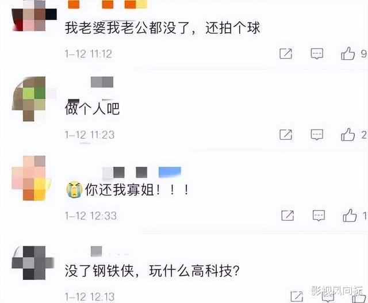The height and width of the screenshot is (303, 368).
Task: Repost the 没了钢铁侠 comment
Action: tap(297, 297)
